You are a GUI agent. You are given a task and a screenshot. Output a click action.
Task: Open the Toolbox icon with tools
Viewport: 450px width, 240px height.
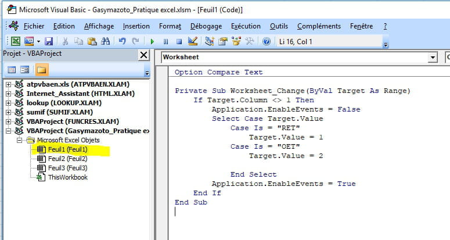[250, 41]
